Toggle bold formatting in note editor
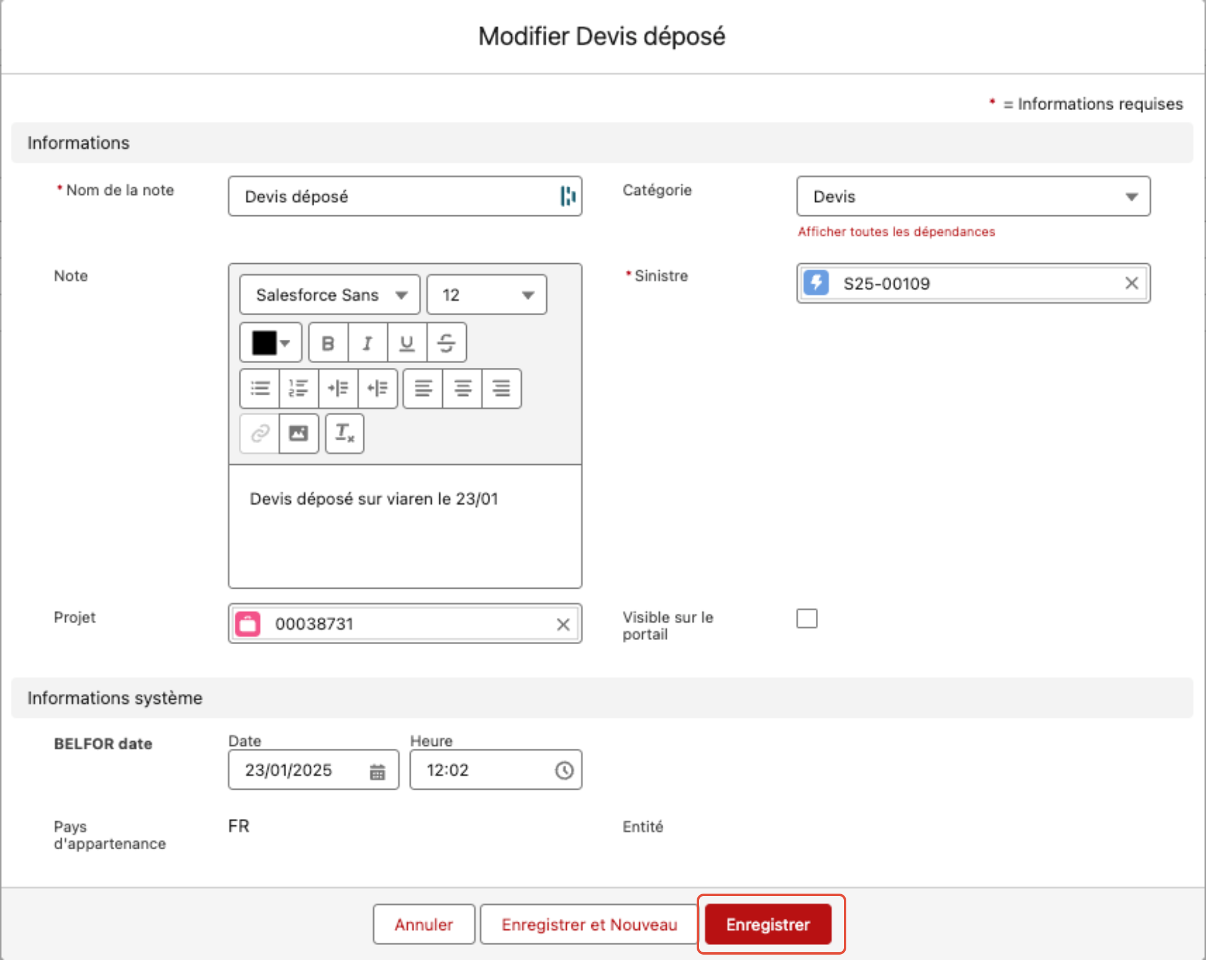1206x960 pixels. pyautogui.click(x=328, y=343)
